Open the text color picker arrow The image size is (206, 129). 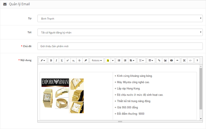113,60
